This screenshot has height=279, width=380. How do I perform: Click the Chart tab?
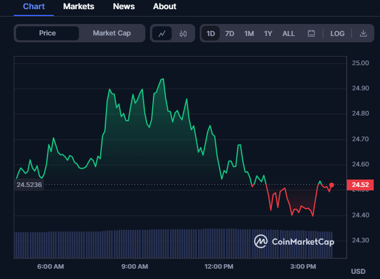point(34,6)
